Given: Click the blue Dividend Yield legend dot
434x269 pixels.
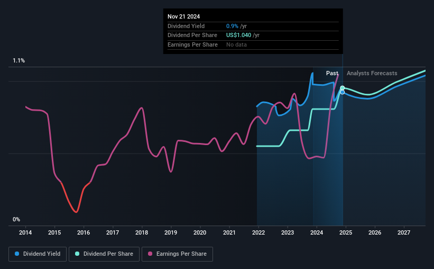Looking at the screenshot, I should coord(17,254).
